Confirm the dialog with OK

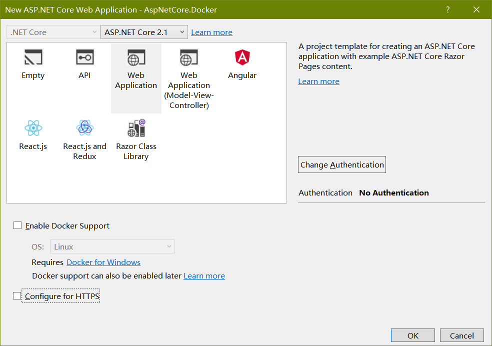click(412, 335)
